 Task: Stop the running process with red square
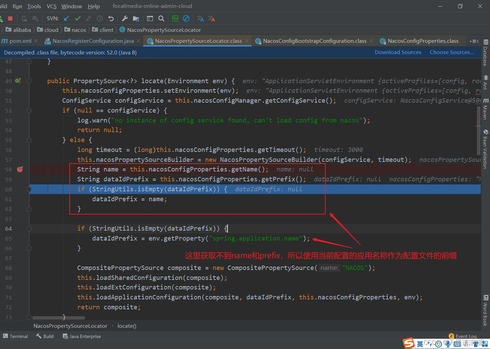10,18
